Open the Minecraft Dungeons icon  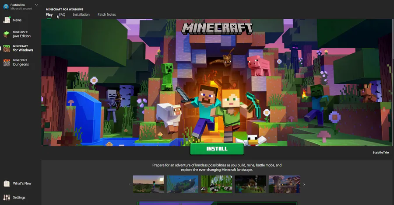[x=7, y=63]
